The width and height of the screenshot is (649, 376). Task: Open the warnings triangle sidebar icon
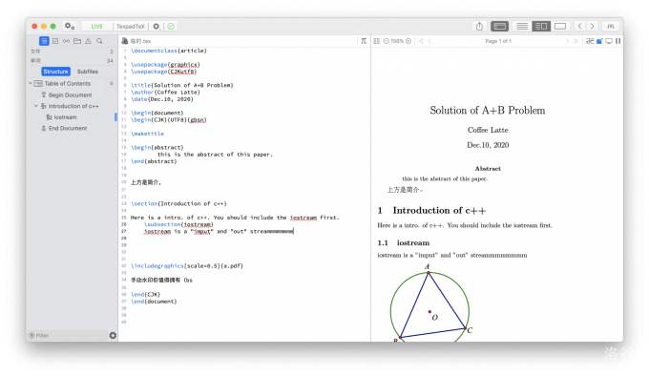pos(88,41)
